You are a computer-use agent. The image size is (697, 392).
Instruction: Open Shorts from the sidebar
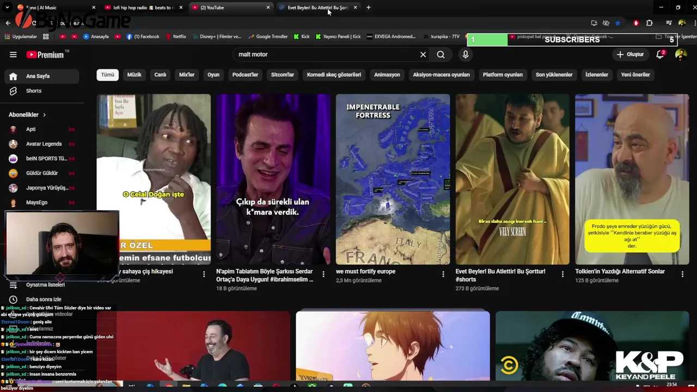coord(42,91)
